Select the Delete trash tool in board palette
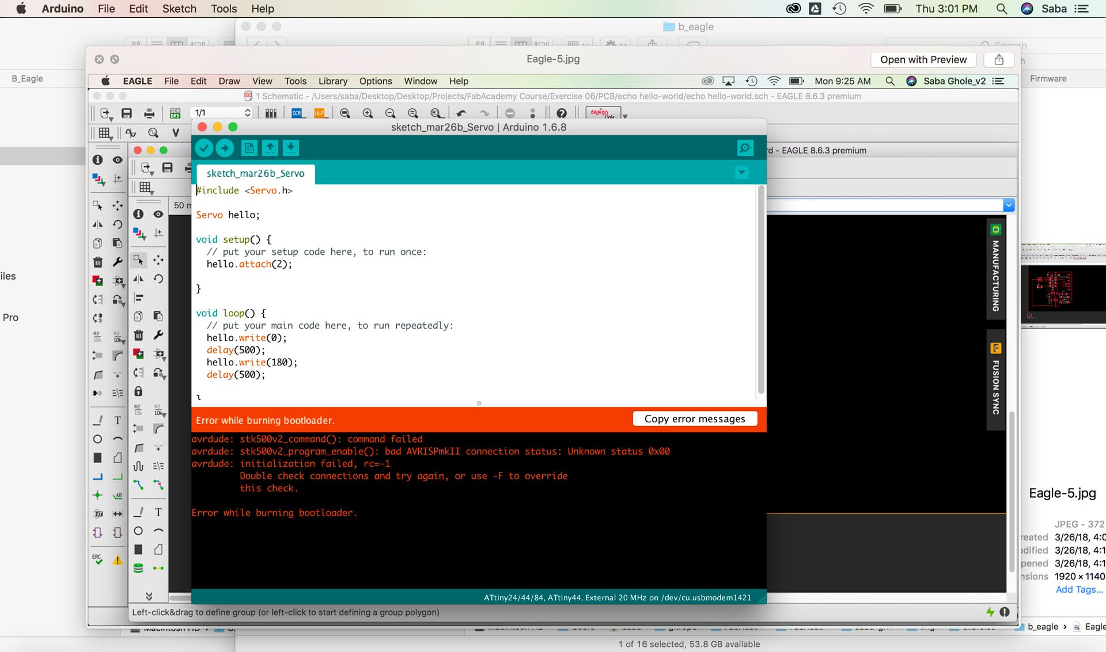The height and width of the screenshot is (652, 1106). pos(138,335)
